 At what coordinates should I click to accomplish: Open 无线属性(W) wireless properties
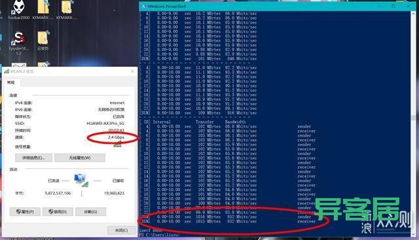pyautogui.click(x=80, y=158)
